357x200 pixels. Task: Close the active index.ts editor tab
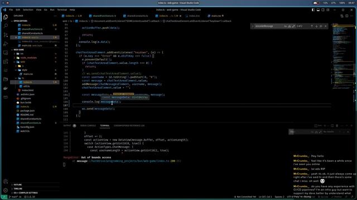(181, 16)
